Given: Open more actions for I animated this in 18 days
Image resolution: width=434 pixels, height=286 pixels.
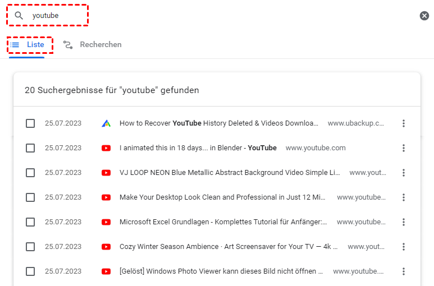Looking at the screenshot, I should 404,148.
